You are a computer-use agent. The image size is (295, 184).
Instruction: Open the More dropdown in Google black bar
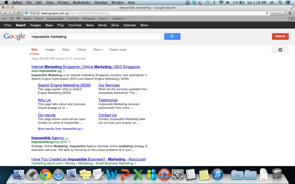click(145, 25)
